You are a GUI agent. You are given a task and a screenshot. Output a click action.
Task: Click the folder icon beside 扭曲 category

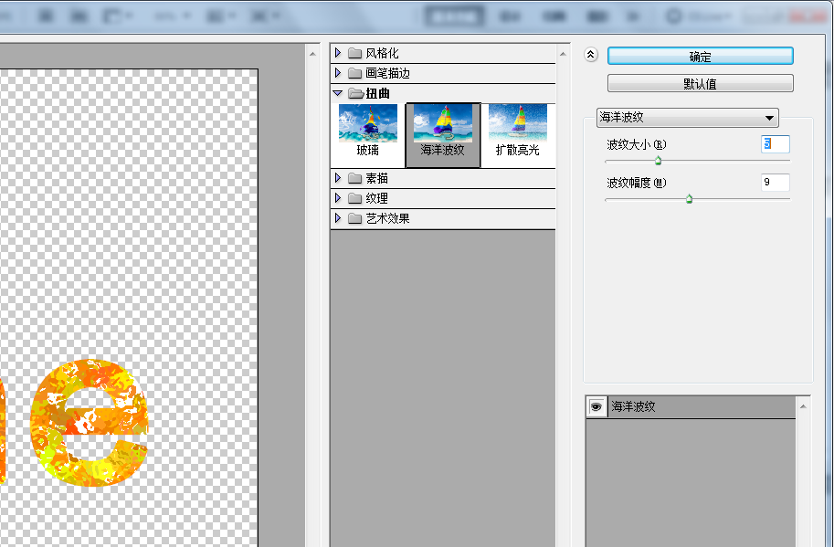tap(354, 92)
